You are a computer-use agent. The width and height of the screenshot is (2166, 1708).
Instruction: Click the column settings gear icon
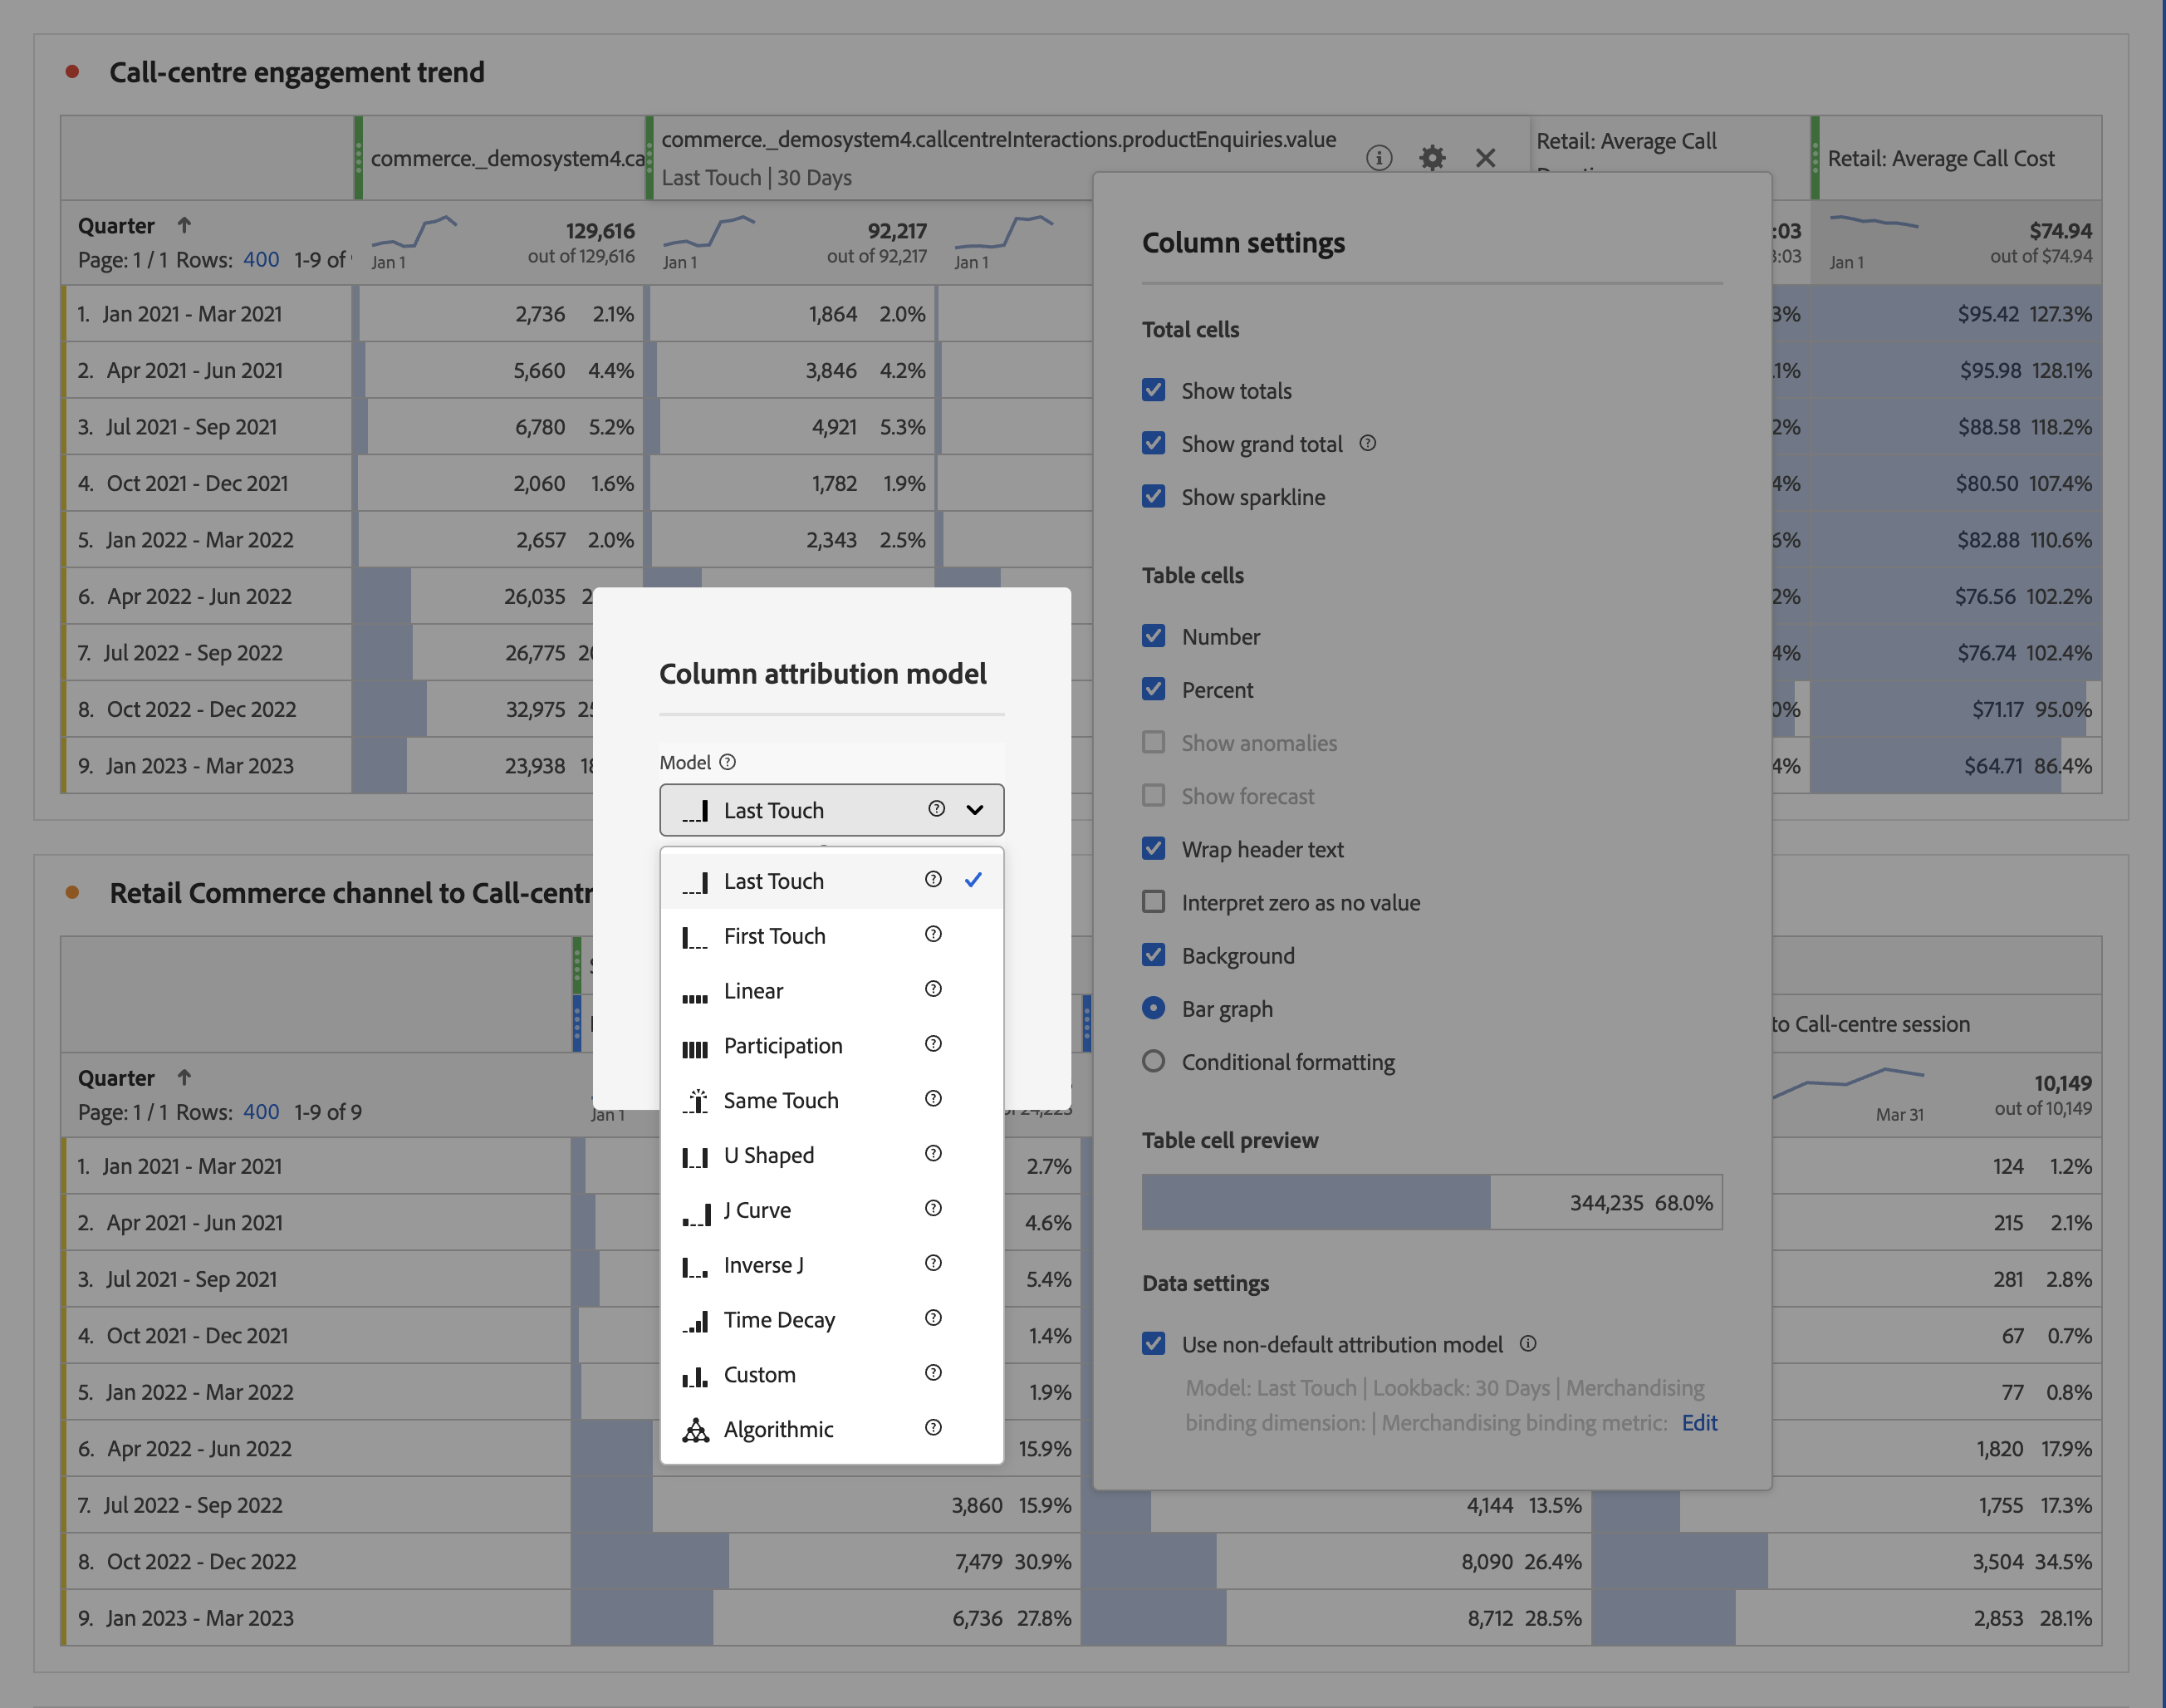click(1431, 158)
